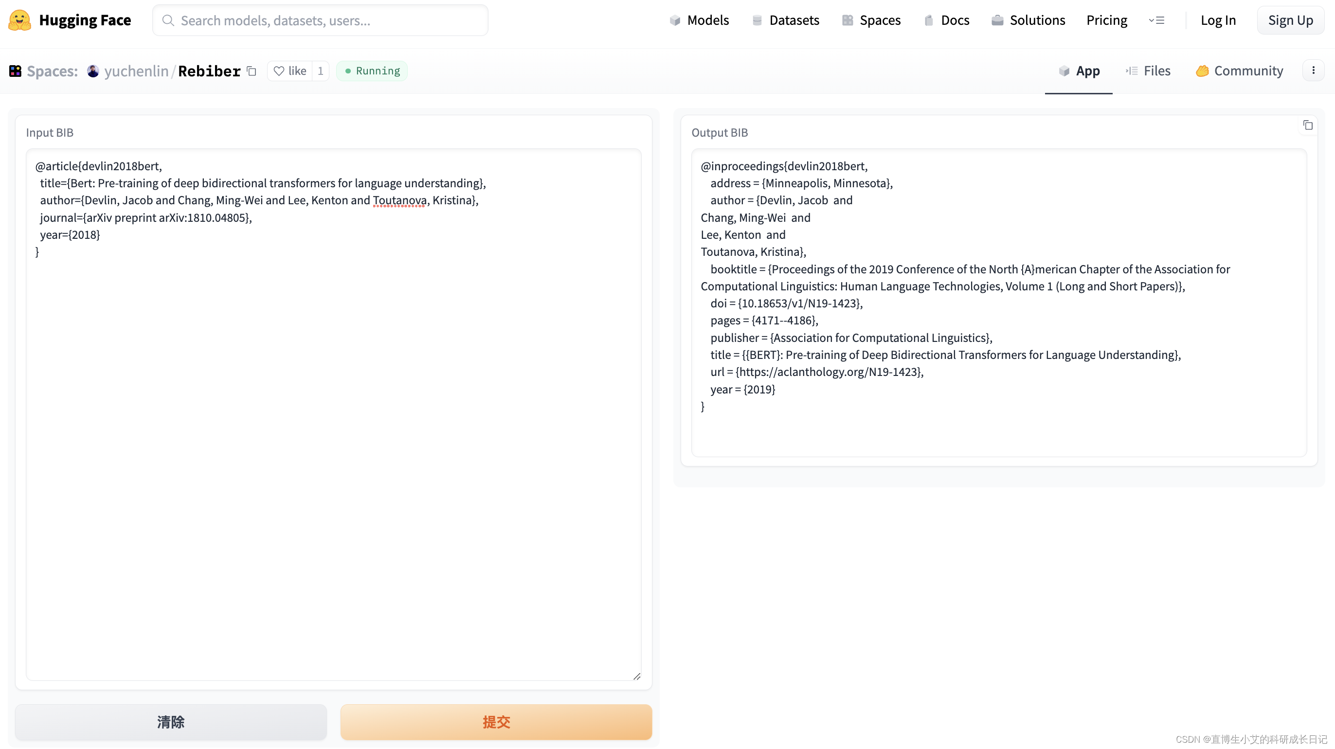
Task: Click inside the Input BIB text area
Action: [333, 440]
